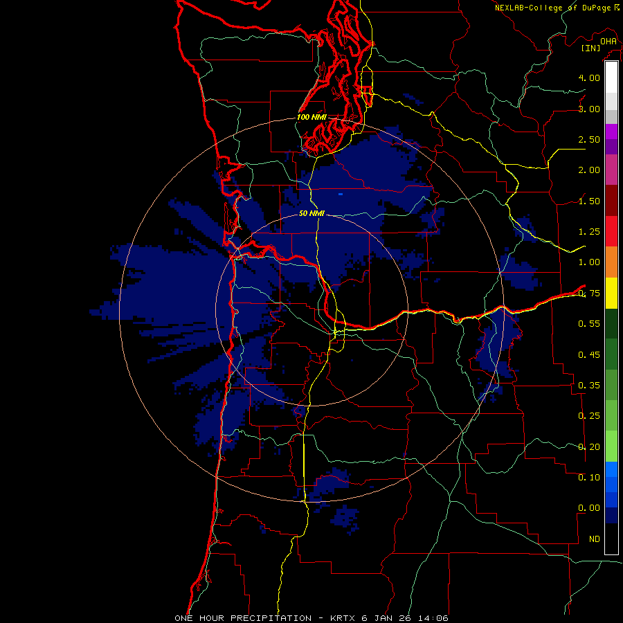The width and height of the screenshot is (623, 623).
Task: Click the orange legend swatch at 1.00
Action: click(x=611, y=262)
